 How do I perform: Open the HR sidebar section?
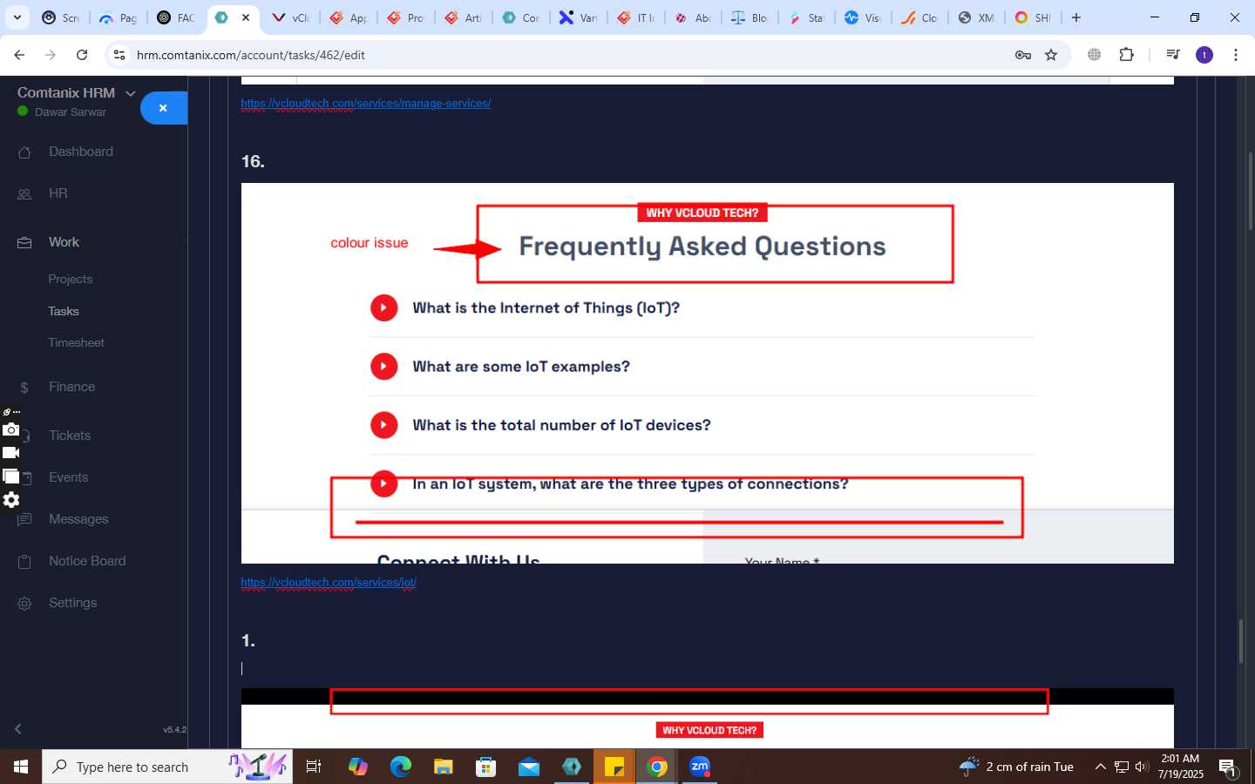tap(58, 193)
